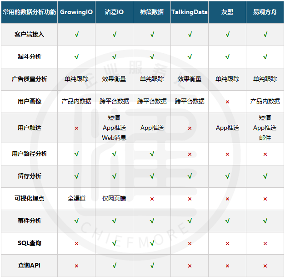Click 邮件 in 易观方舟 用户触达 cell
The width and height of the screenshot is (285, 278).
click(265, 138)
